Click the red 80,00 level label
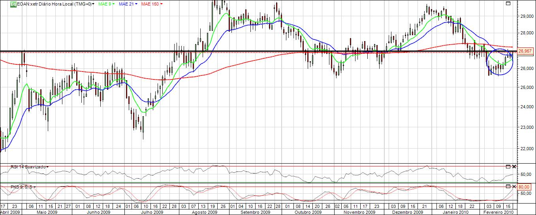Screen dimensions: 536x215 (525, 187)
